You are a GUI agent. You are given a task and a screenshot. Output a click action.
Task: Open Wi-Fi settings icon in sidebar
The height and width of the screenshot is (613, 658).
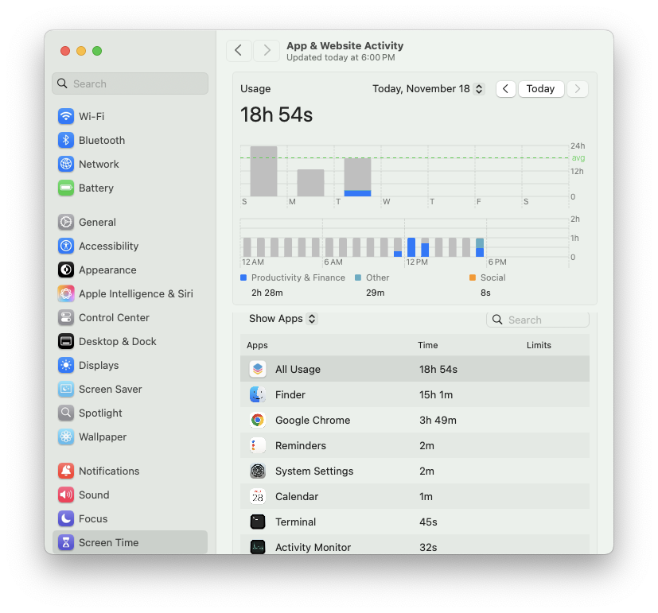point(66,116)
